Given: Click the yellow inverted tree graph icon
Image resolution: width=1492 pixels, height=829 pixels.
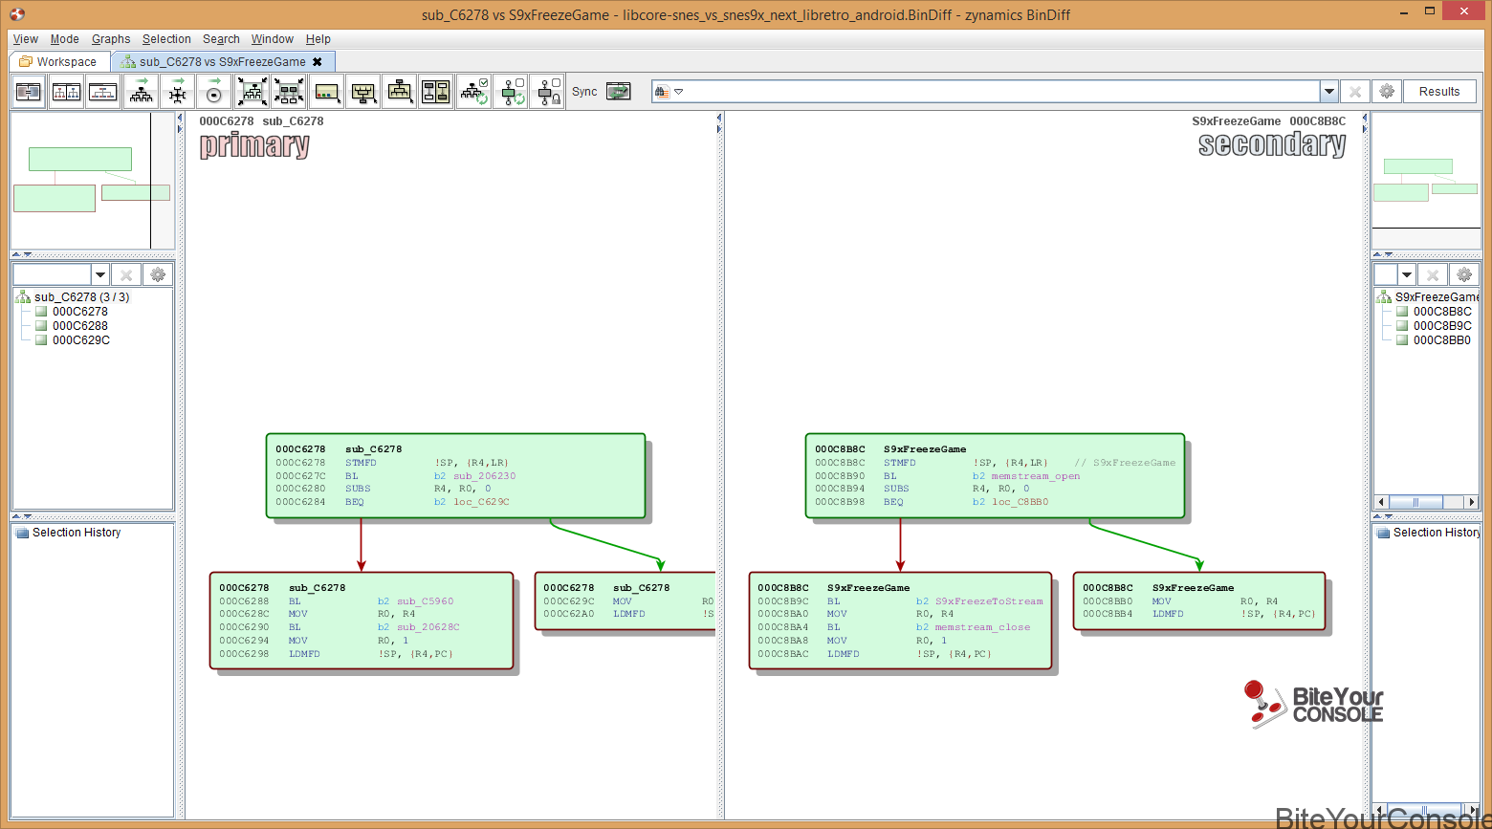Looking at the screenshot, I should coord(363,92).
